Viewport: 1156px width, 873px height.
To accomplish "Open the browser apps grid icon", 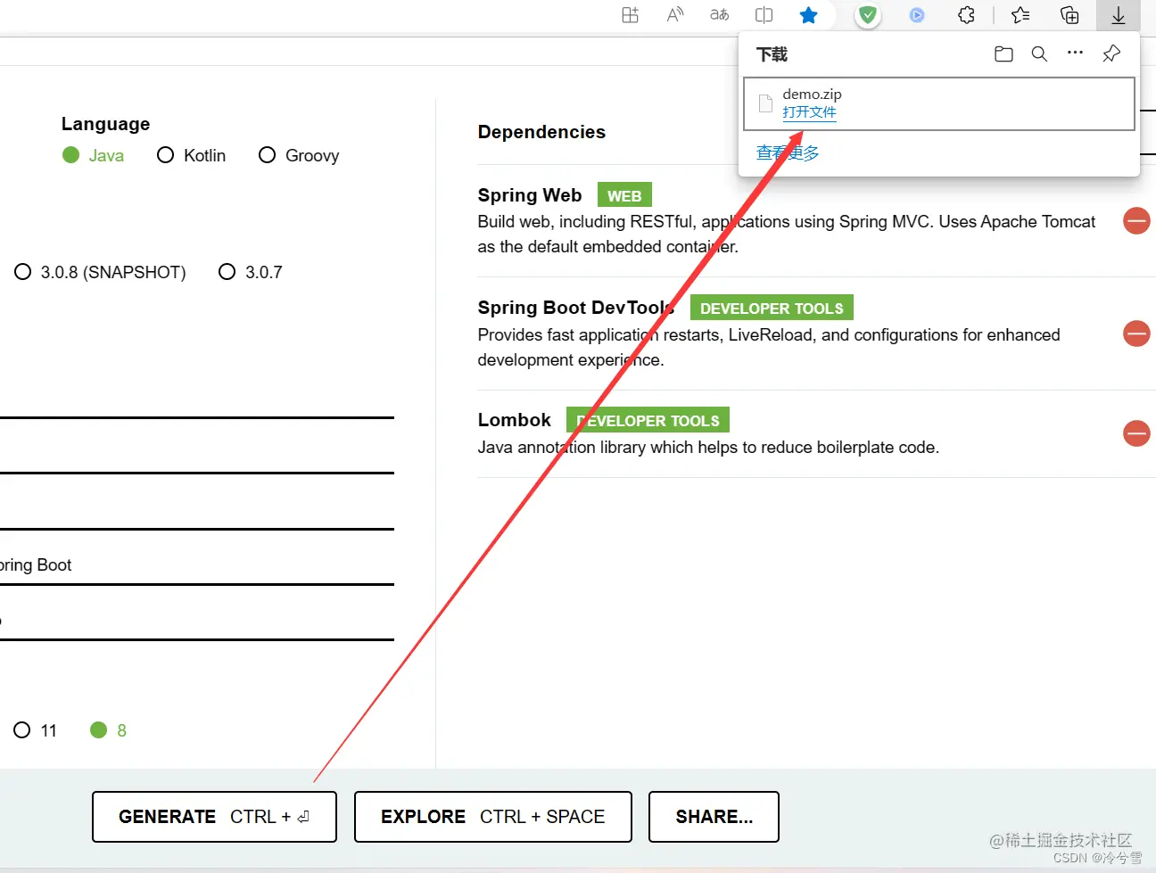I will (631, 15).
